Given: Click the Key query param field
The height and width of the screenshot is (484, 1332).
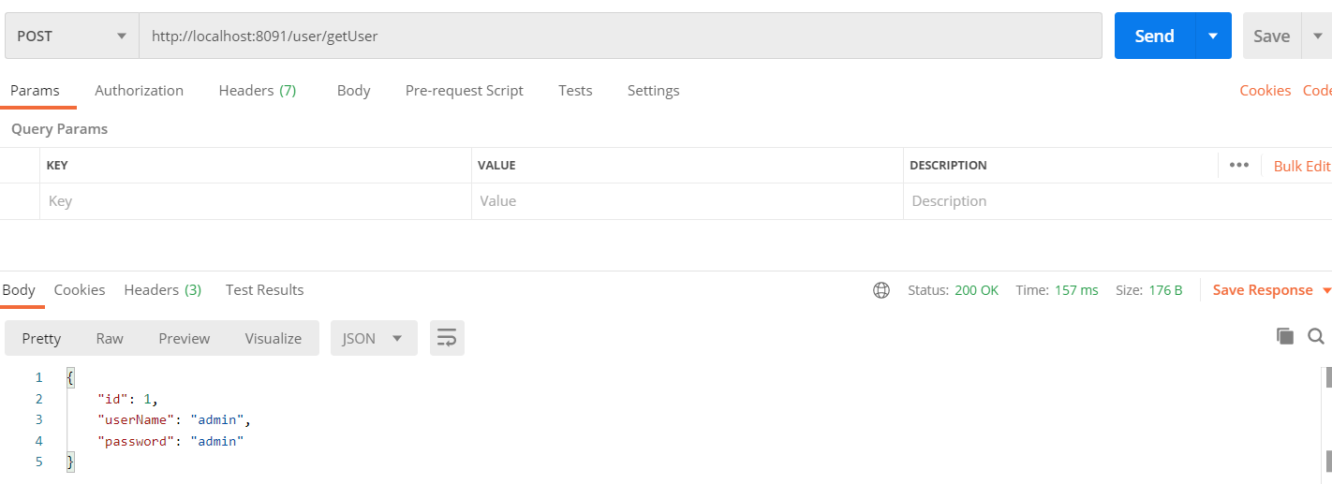Looking at the screenshot, I should point(255,201).
